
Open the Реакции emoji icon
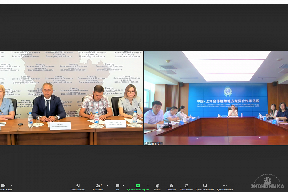point(172,186)
